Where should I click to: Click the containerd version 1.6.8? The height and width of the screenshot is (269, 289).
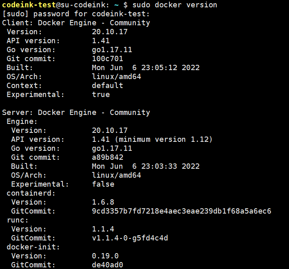point(103,202)
